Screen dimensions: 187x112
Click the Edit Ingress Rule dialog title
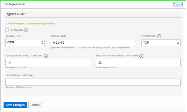[x=14, y=4]
